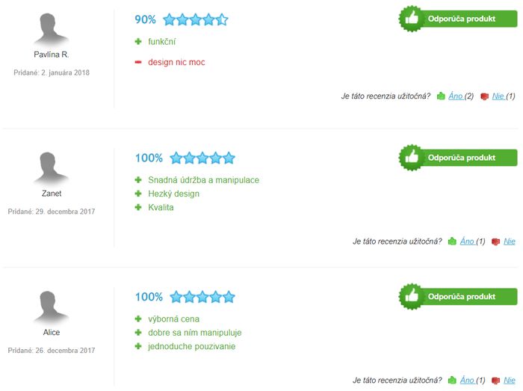Vote Nie on Alice's review
Viewport: 523px width, 391px height.
tap(510, 380)
